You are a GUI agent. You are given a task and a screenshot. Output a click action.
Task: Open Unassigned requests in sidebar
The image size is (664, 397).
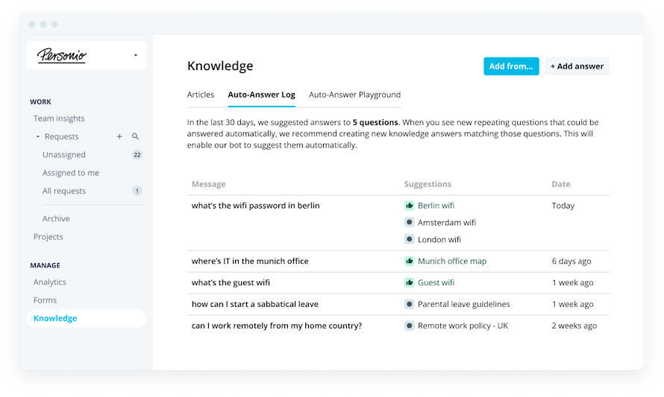(64, 155)
